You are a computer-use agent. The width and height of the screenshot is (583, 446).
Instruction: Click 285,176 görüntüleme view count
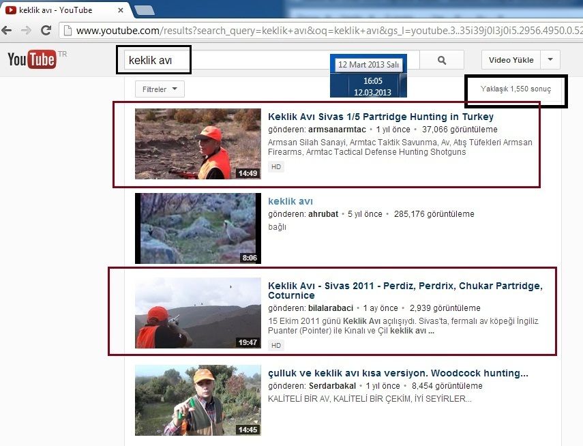coord(434,214)
